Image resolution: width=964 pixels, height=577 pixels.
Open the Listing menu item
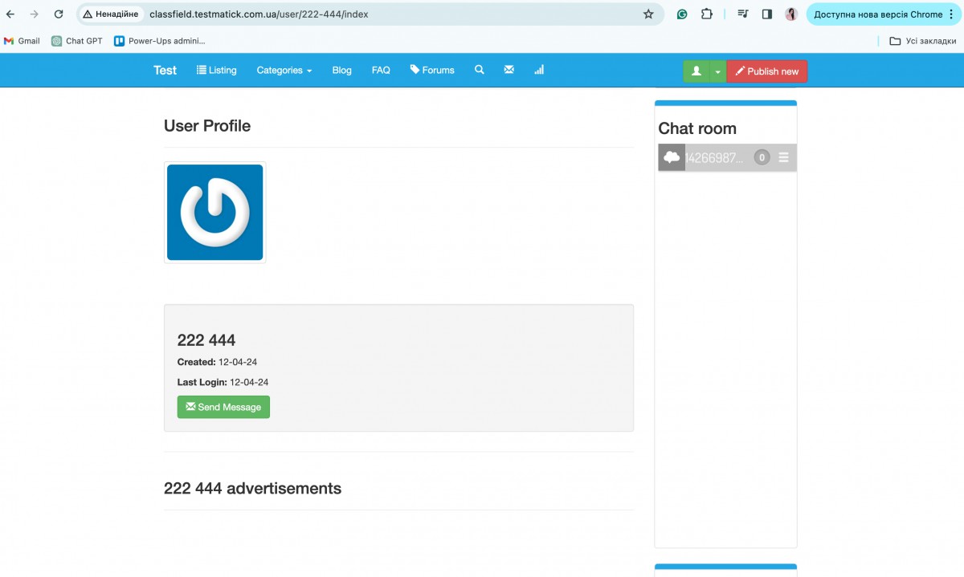click(x=217, y=71)
